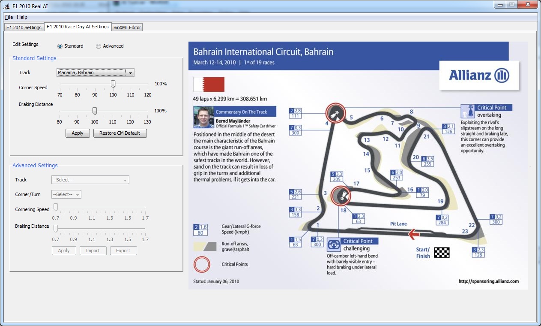Viewport: 541px width, 326px height.
Task: Click the 'Bahrain International Circuit, Bahrain' heading
Action: pyautogui.click(x=263, y=52)
